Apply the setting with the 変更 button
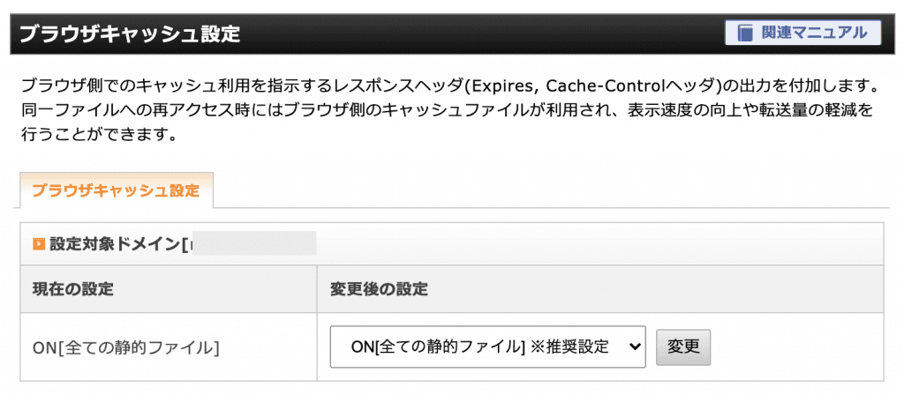 click(x=683, y=347)
